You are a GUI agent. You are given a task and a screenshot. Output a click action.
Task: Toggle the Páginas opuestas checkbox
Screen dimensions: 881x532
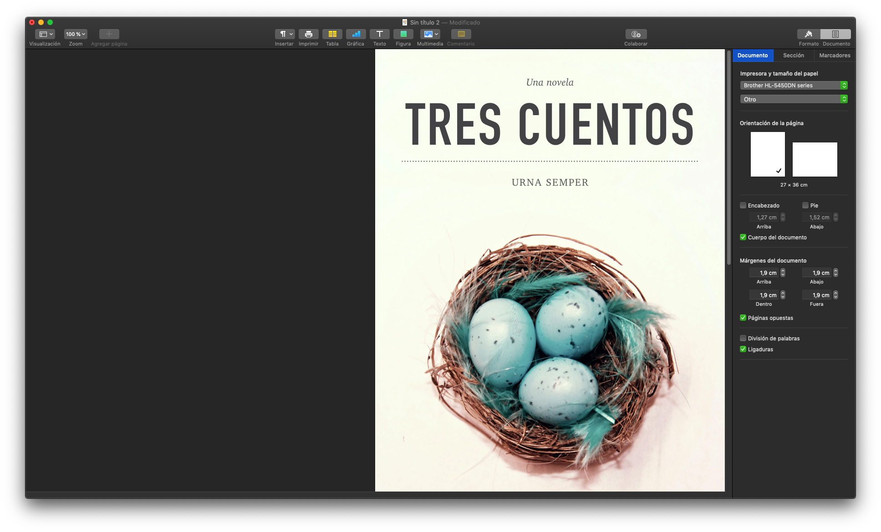(743, 318)
